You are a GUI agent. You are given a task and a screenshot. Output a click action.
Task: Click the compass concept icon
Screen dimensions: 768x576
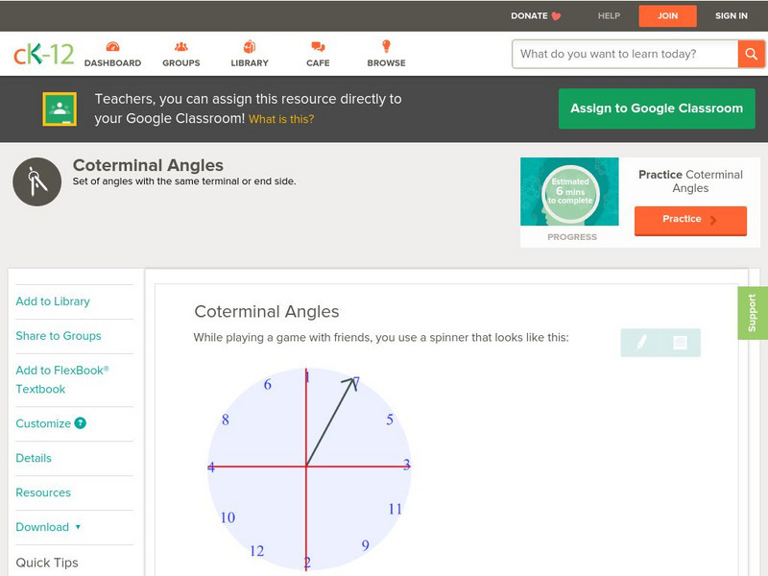(x=37, y=181)
